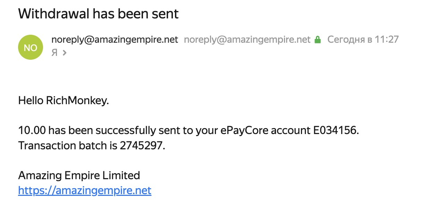Click the words Transaction batch in body

pyautogui.click(x=62, y=146)
